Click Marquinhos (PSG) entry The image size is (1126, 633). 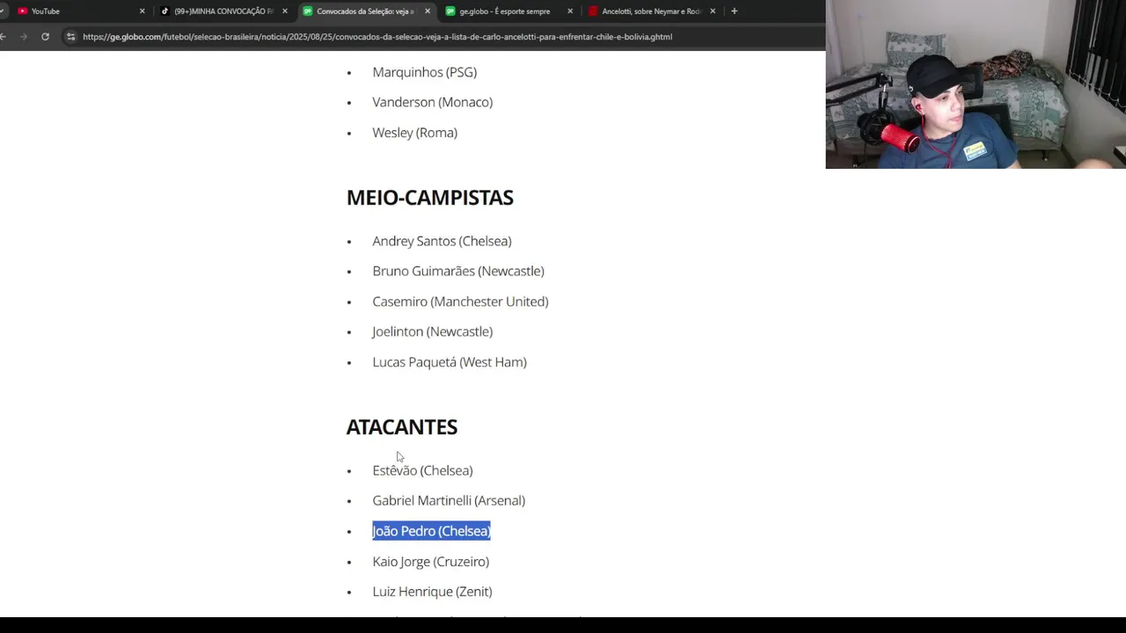point(424,72)
